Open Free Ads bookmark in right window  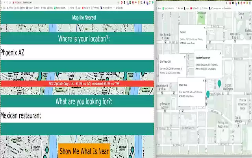click(x=180, y=8)
